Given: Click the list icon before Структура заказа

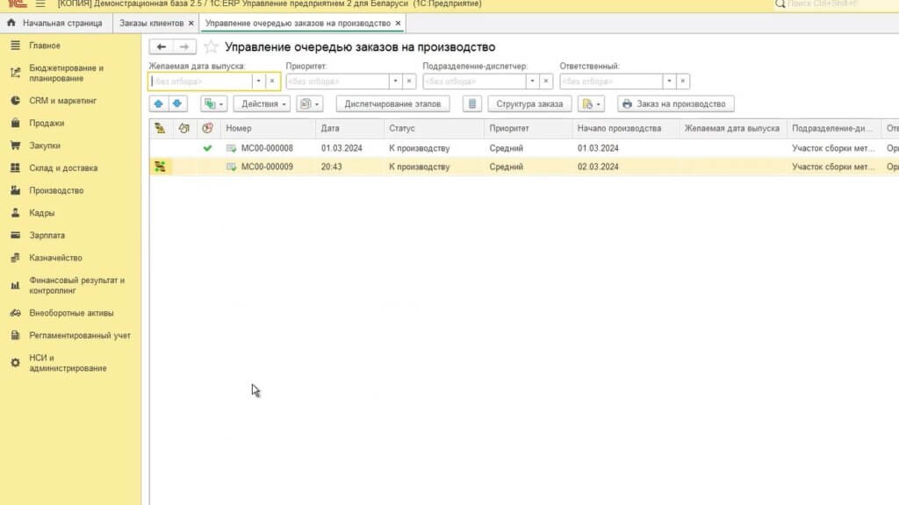Looking at the screenshot, I should click(472, 103).
